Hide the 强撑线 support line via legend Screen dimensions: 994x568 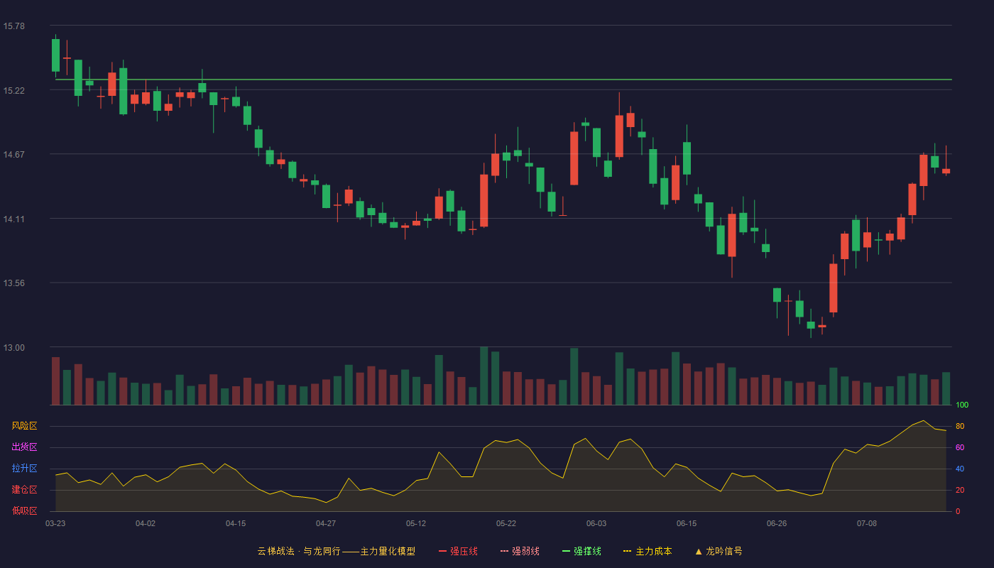tap(581, 551)
